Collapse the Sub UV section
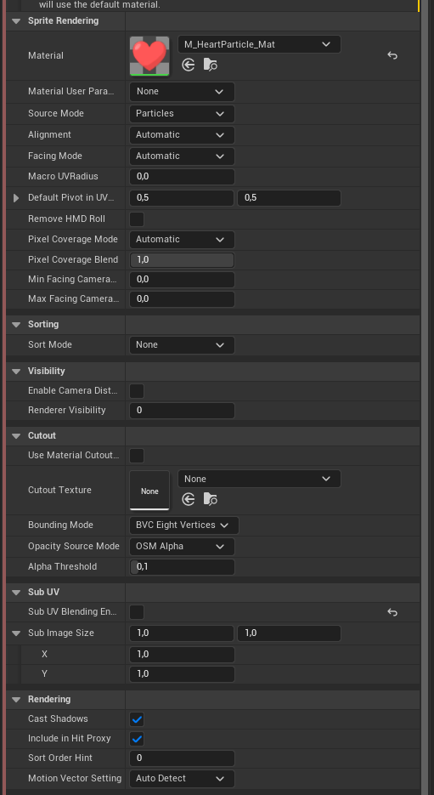Viewport: 434px width, 795px height. pyautogui.click(x=16, y=592)
